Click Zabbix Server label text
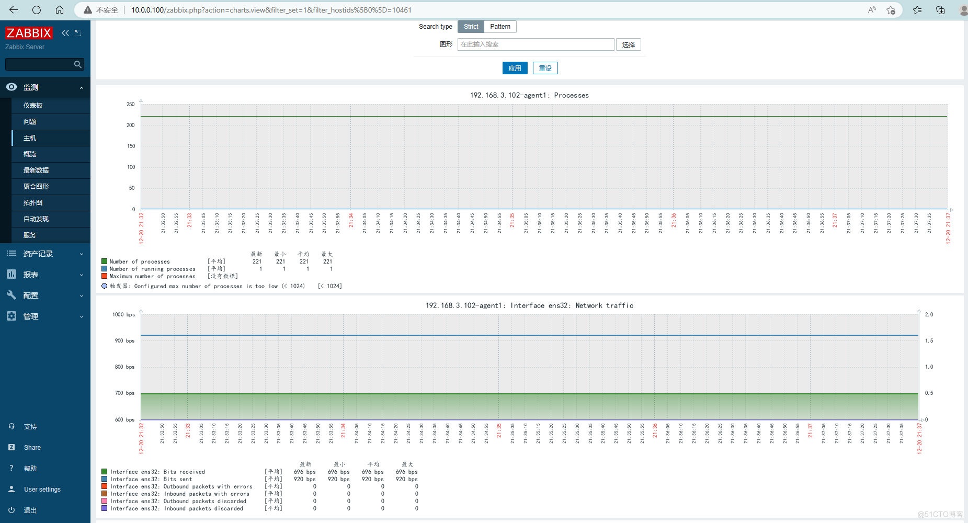 25,47
